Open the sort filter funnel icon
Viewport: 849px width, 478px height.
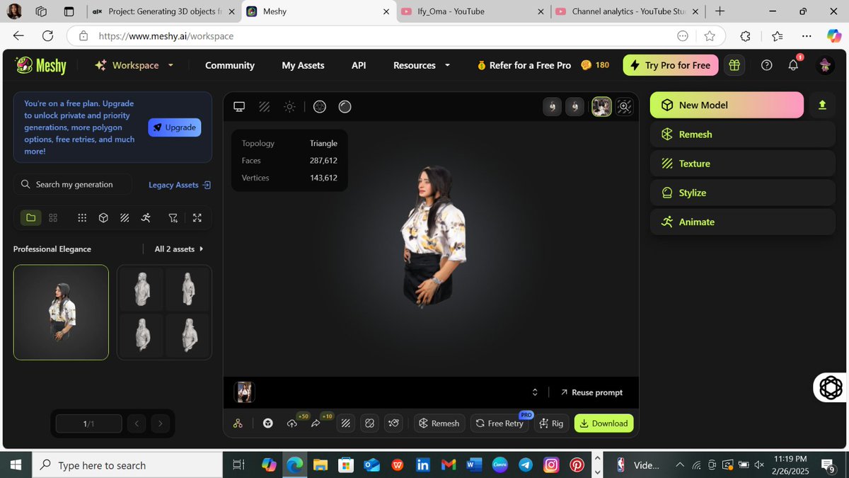(x=173, y=217)
